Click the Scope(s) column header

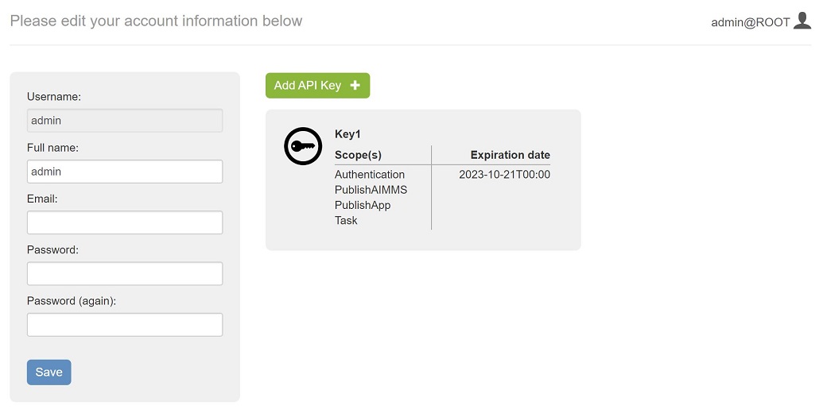point(358,155)
